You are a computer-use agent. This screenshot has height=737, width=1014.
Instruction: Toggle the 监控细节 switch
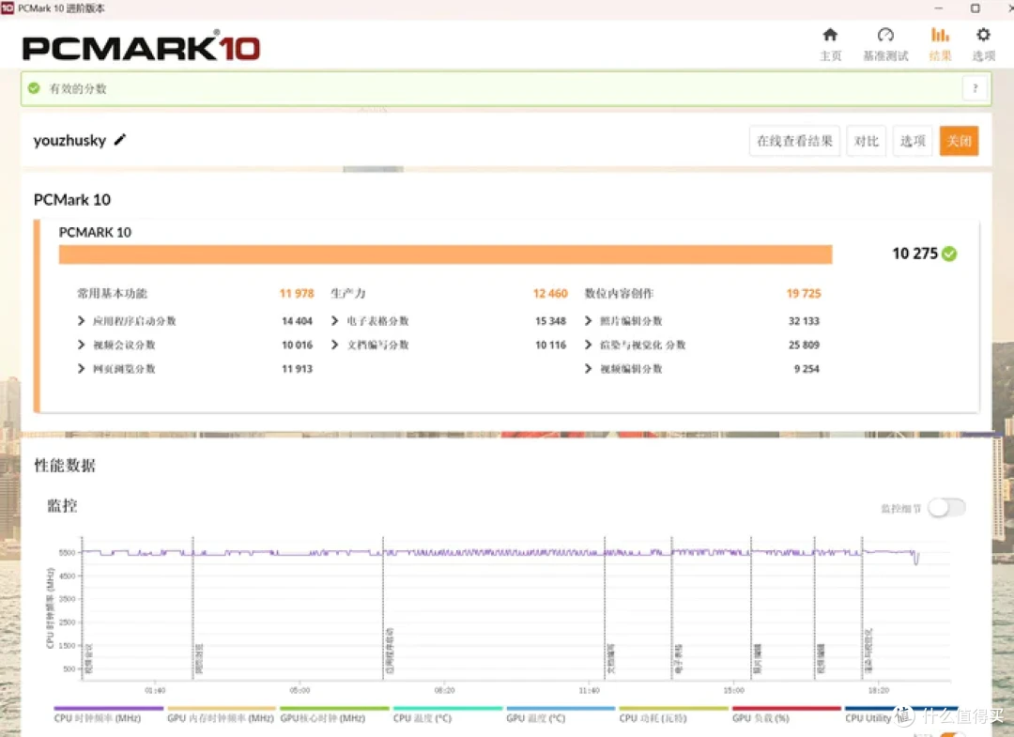click(x=946, y=508)
